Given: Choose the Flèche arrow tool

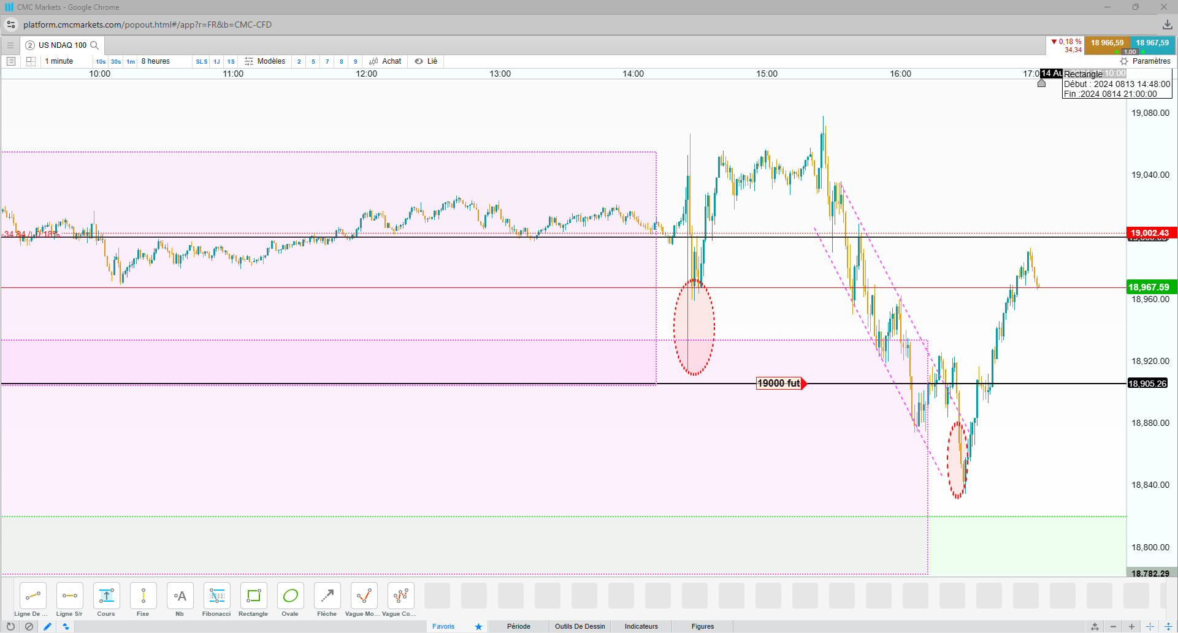Looking at the screenshot, I should (x=327, y=599).
